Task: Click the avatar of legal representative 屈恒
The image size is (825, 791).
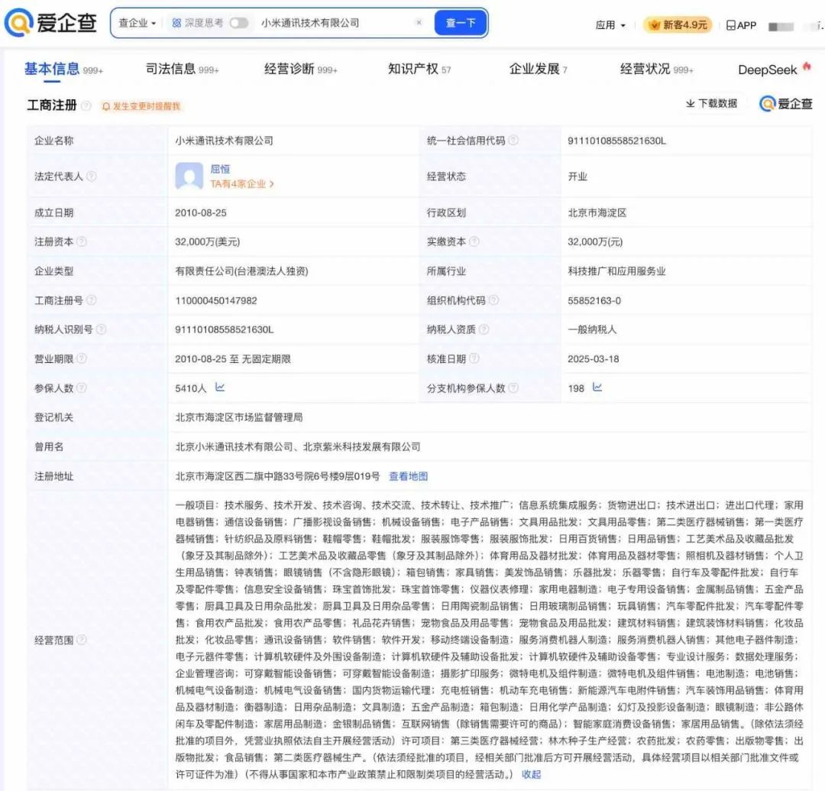Action: point(189,176)
